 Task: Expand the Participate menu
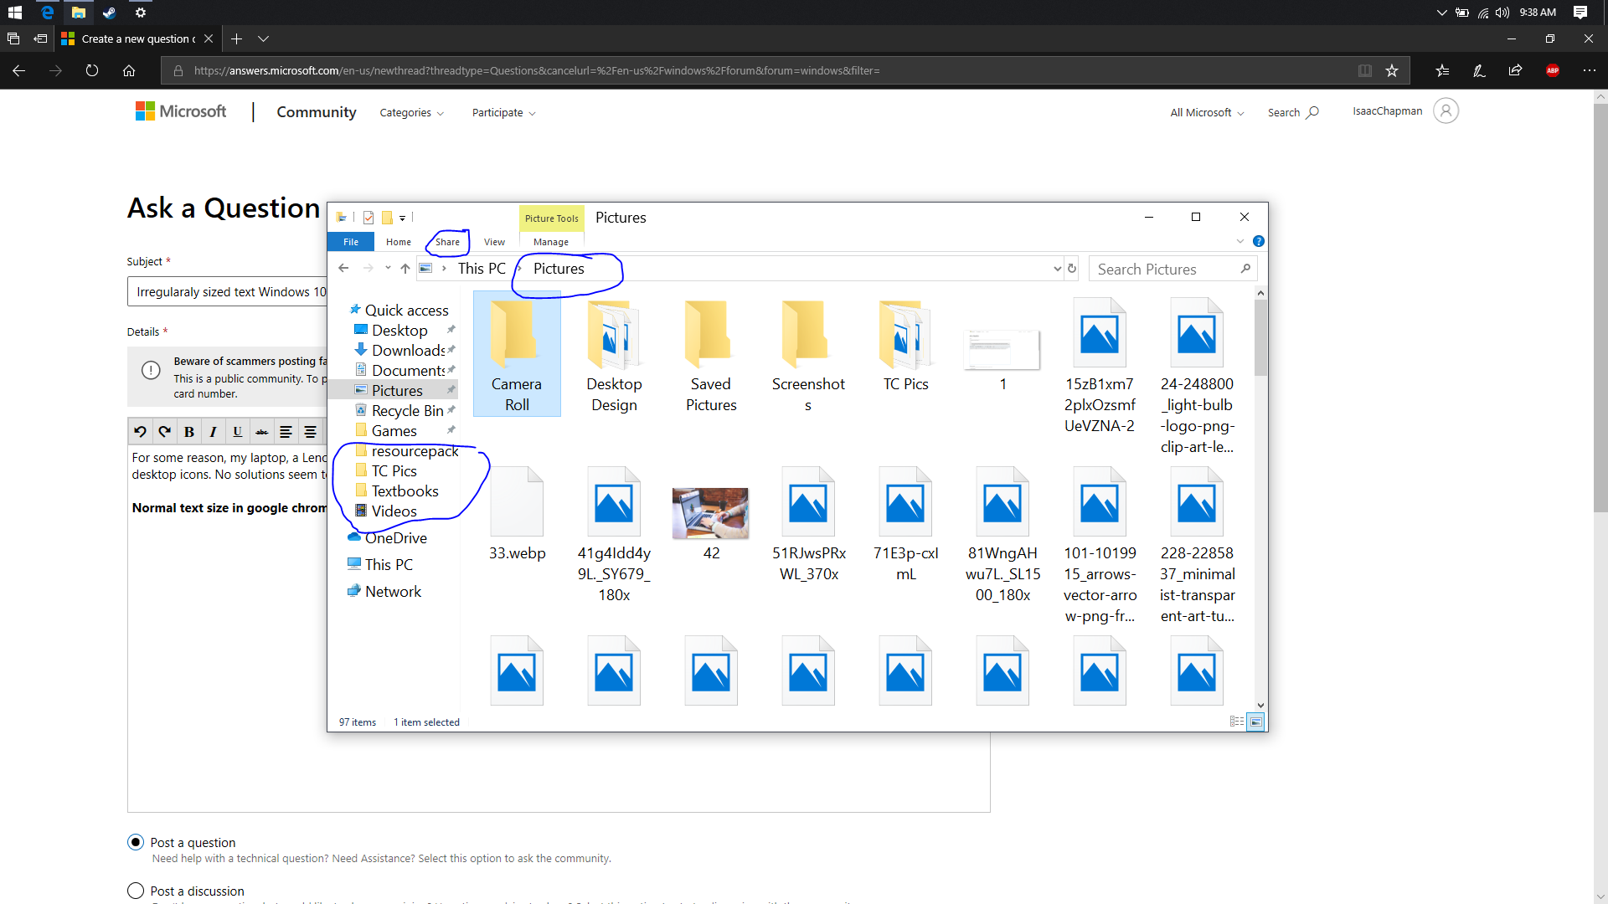click(503, 113)
